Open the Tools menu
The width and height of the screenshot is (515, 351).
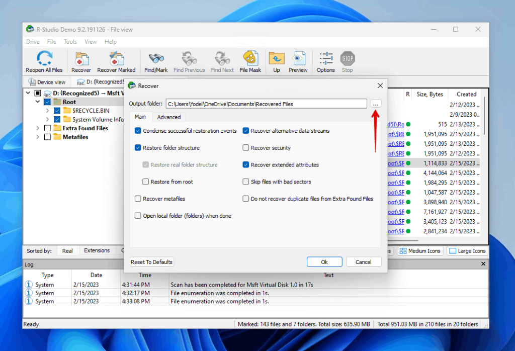tap(70, 42)
